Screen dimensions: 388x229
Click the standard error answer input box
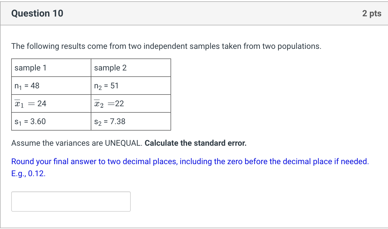(x=71, y=202)
